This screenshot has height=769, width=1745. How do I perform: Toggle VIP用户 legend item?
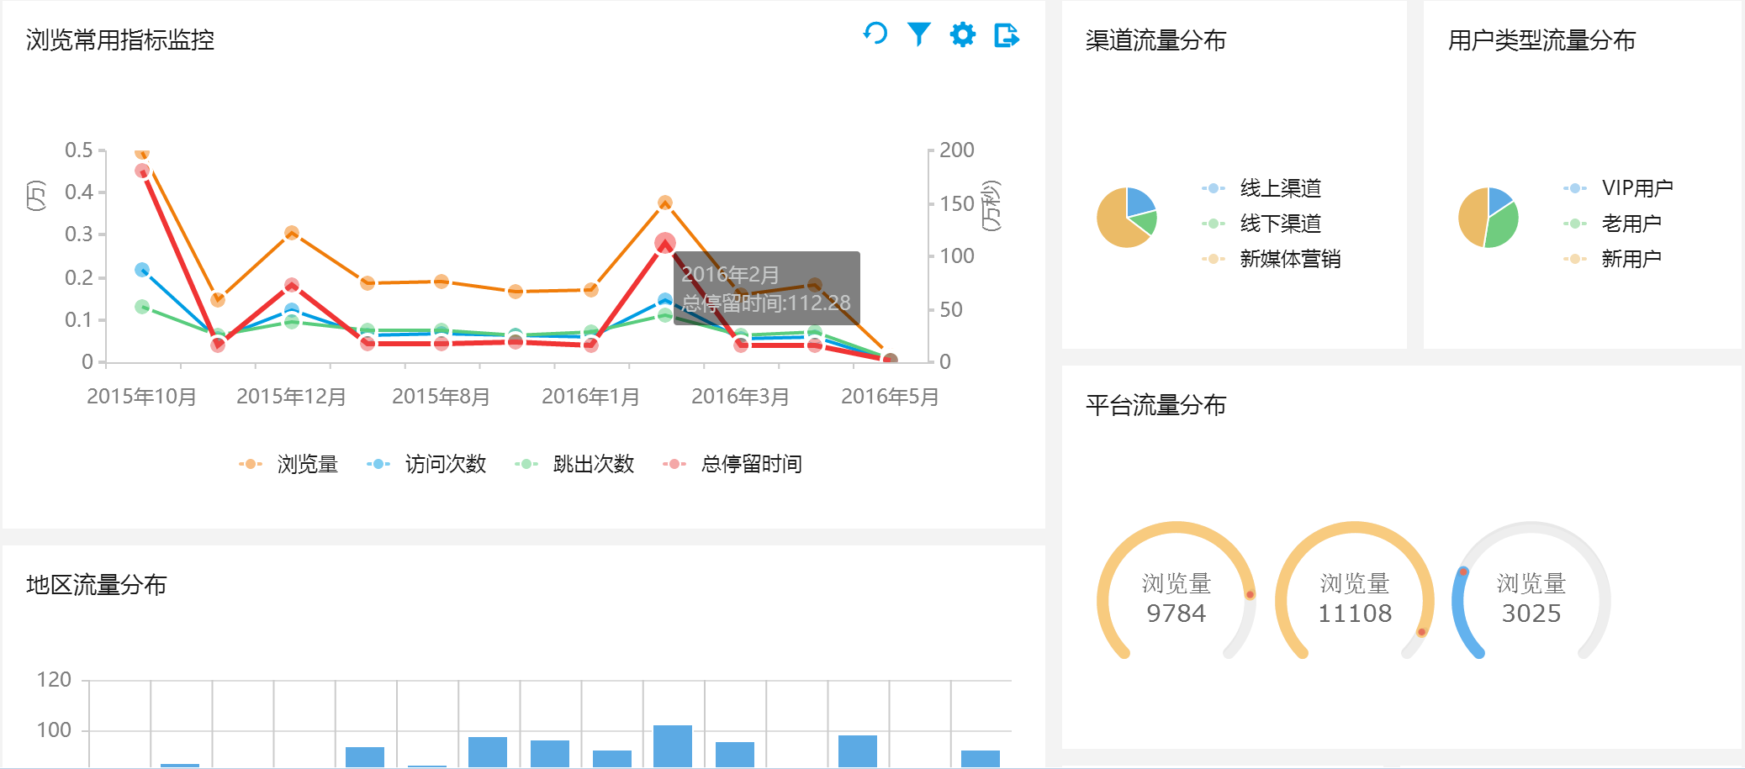1619,188
